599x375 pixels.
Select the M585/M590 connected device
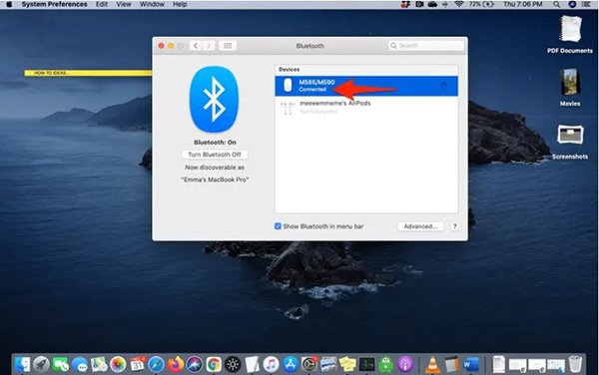[x=366, y=86]
